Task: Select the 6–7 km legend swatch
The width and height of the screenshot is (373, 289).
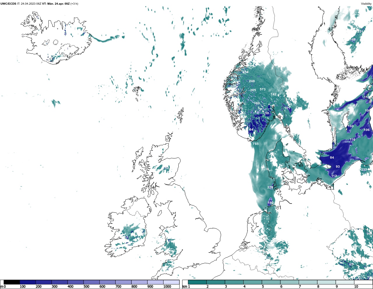Action: pos(289,282)
